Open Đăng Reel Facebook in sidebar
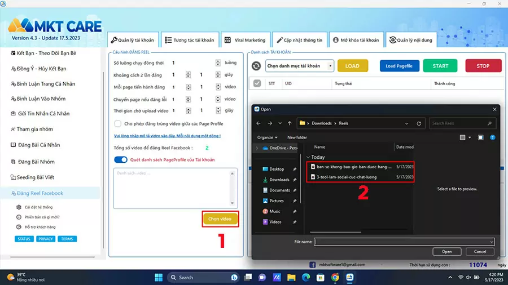This screenshot has width=508, height=285. (x=50, y=193)
